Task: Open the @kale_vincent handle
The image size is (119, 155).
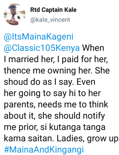Action: [x=50, y=20]
